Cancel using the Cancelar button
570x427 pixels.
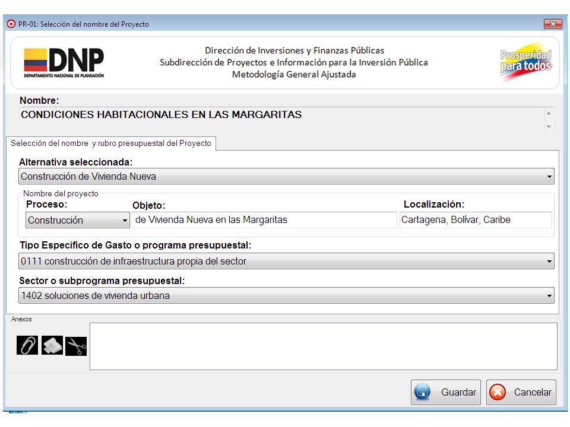[521, 392]
